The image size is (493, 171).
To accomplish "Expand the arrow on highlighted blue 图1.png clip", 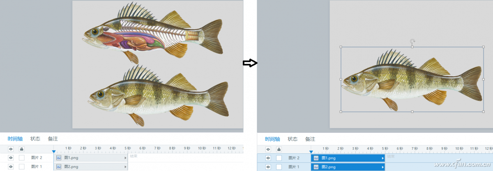I will click(382, 158).
